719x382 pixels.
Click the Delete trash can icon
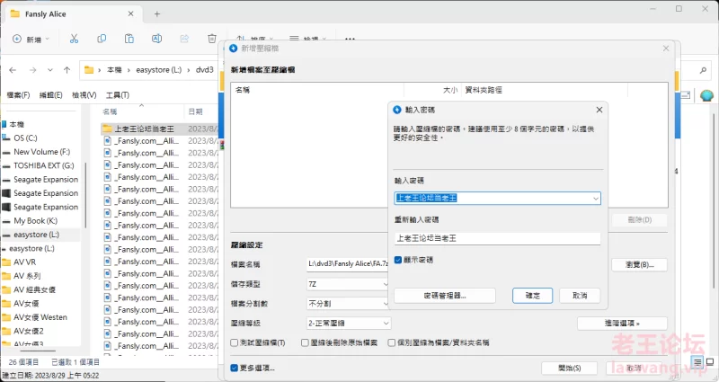pos(212,39)
